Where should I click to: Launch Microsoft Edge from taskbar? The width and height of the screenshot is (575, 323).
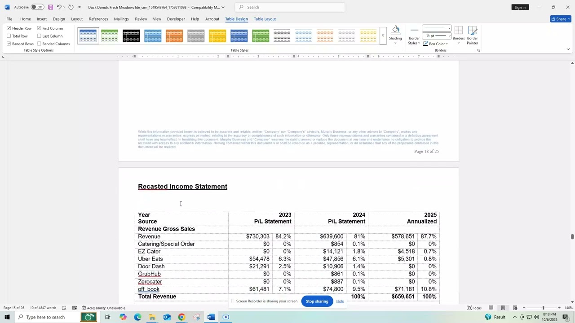137,317
